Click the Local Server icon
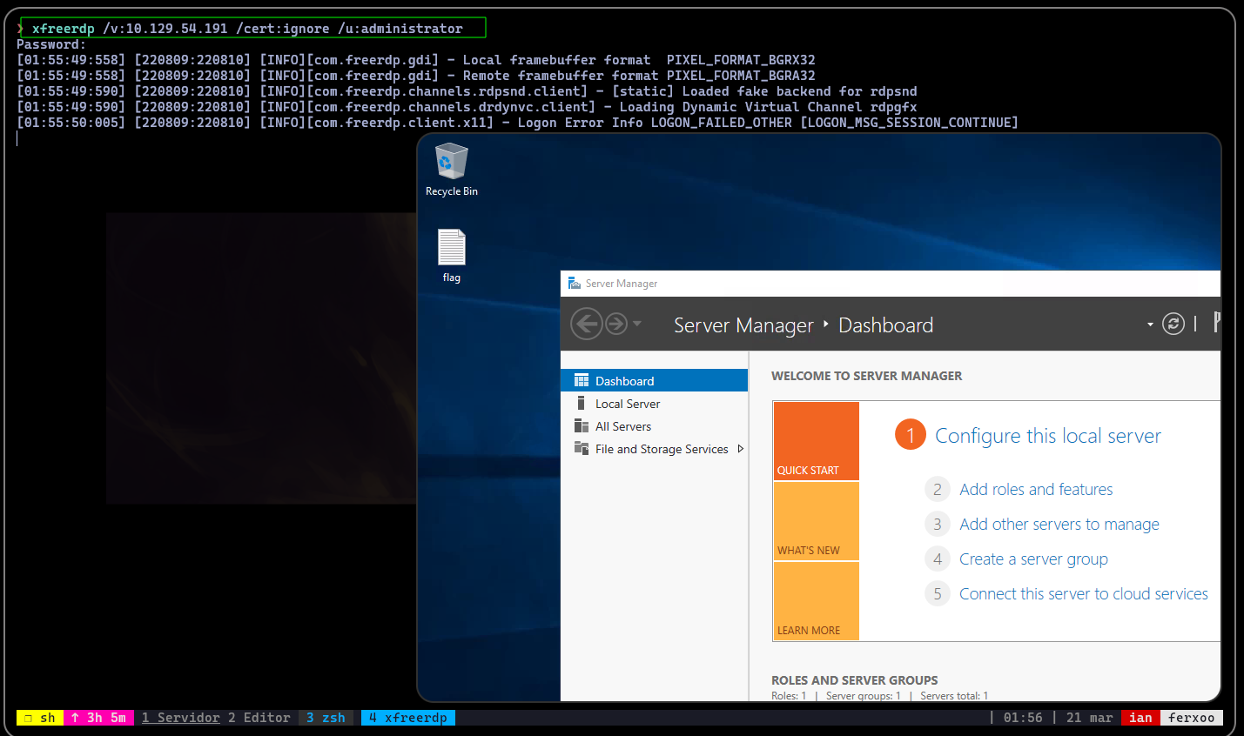 point(581,403)
